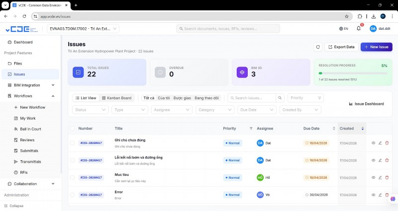Open the Issue Dashboard
Viewport: 398px width, 211px height.
(367, 104)
